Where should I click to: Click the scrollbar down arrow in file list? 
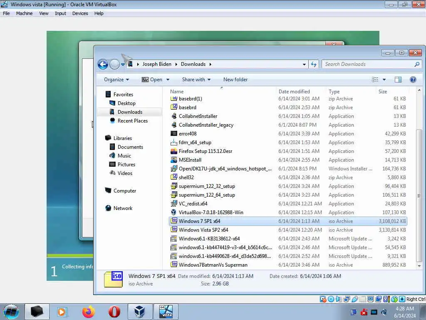point(419,265)
